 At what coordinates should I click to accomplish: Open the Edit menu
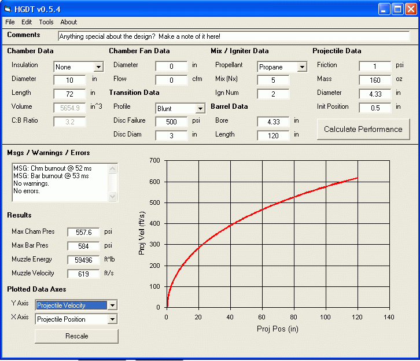coord(27,22)
